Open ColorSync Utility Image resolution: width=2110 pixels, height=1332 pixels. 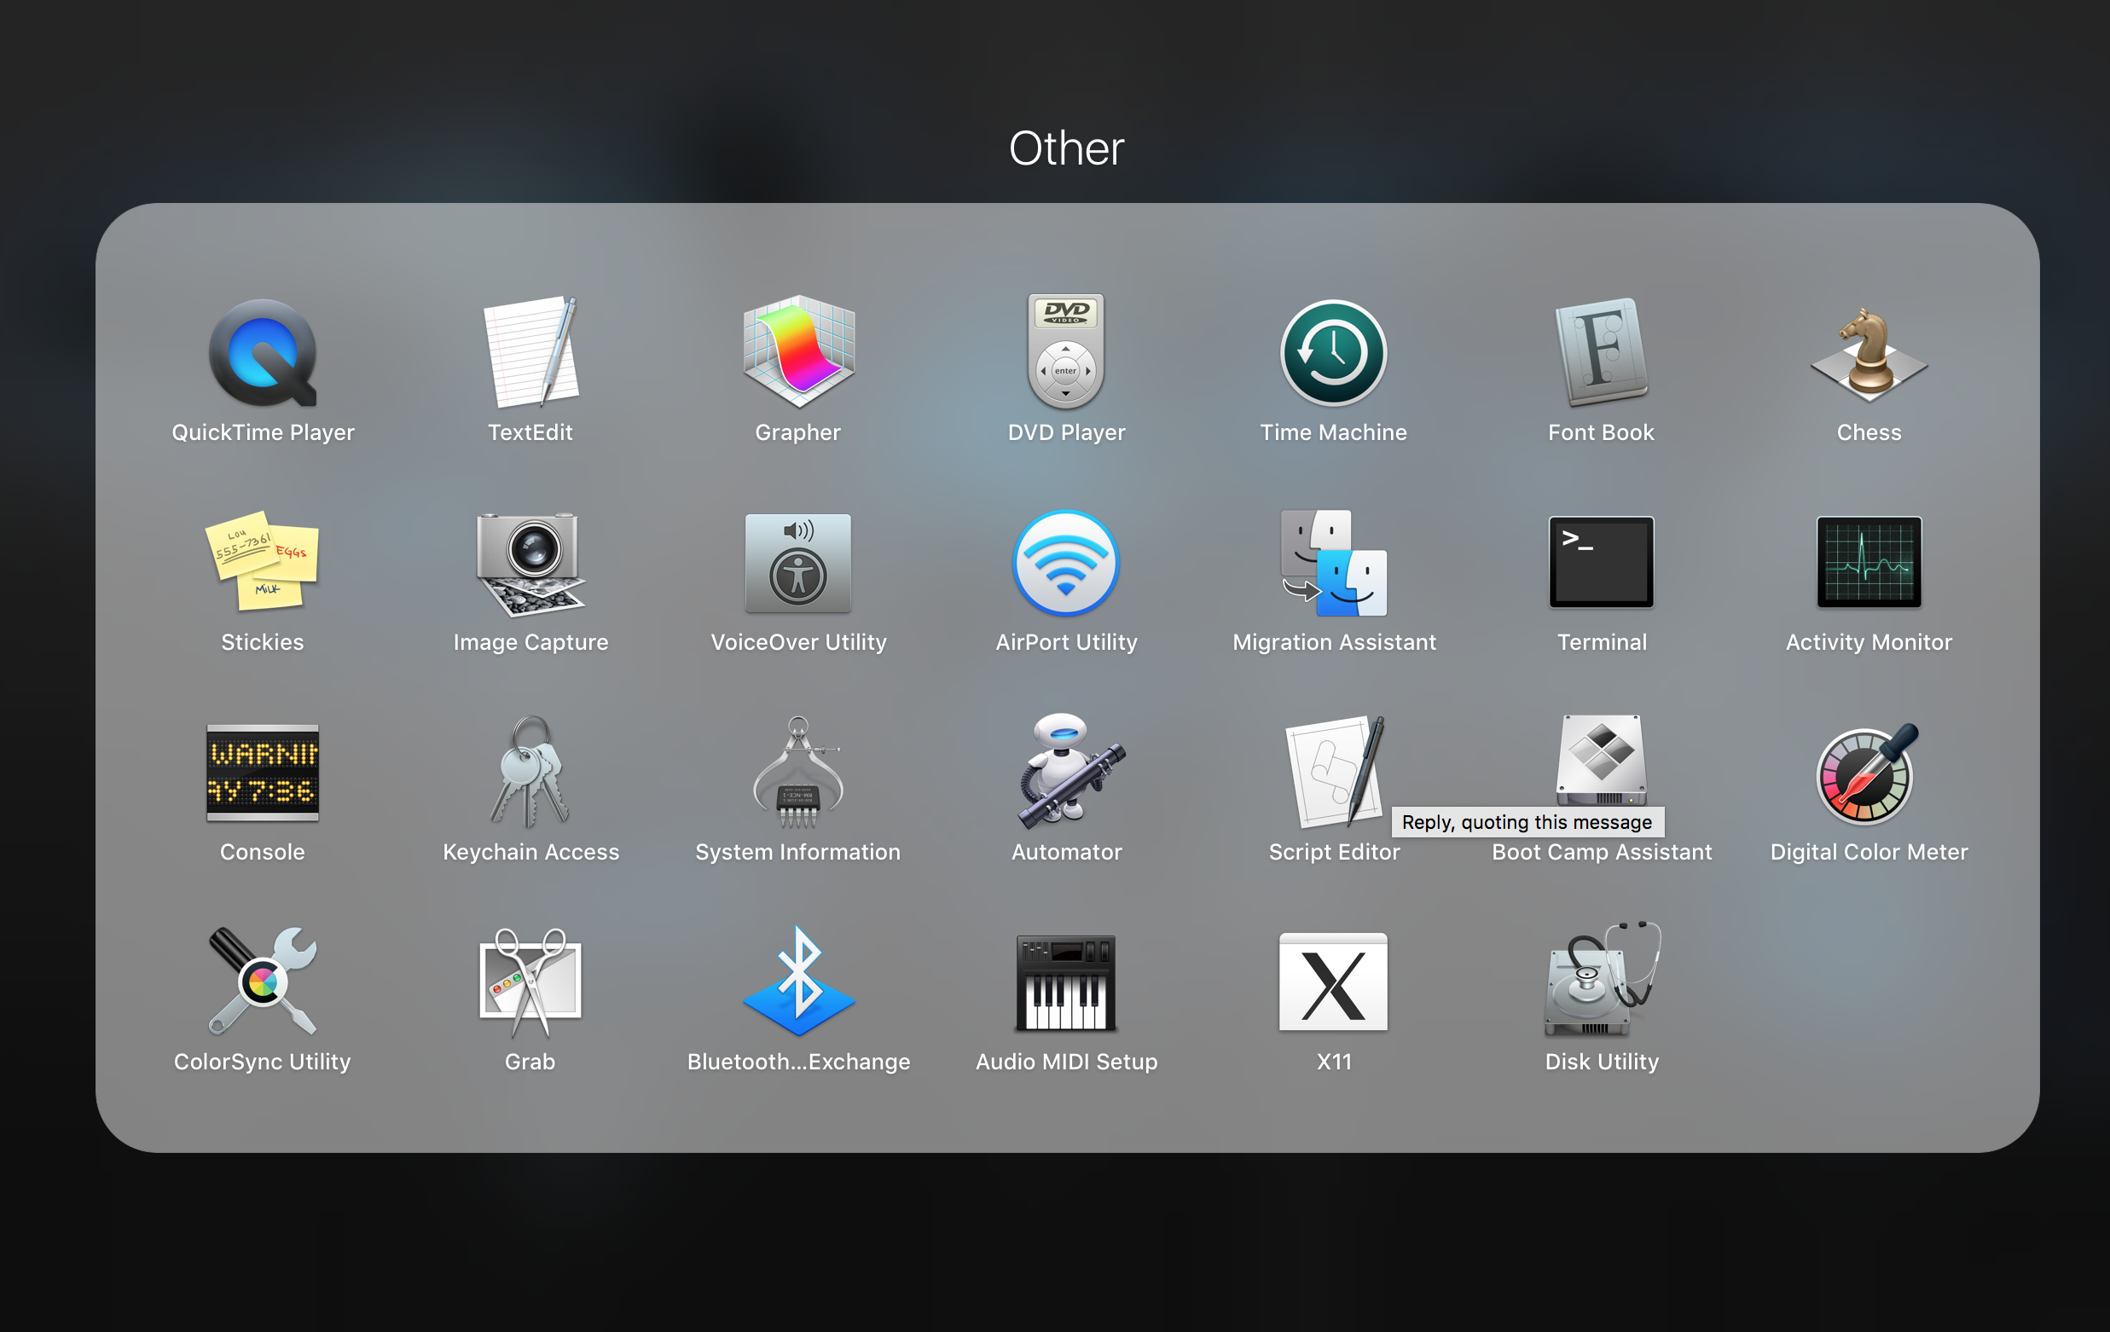pyautogui.click(x=263, y=982)
